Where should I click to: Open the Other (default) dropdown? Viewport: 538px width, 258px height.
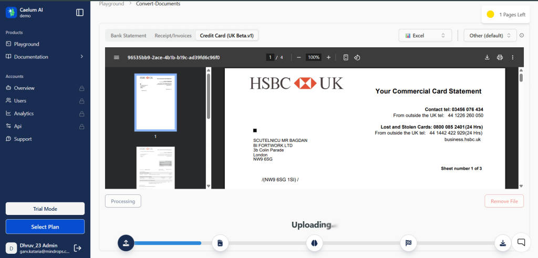pos(490,35)
